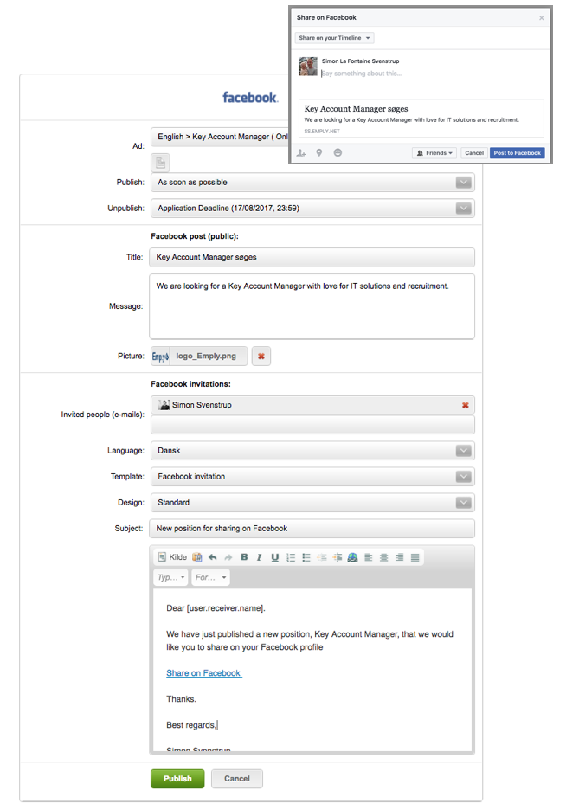Click the insert link globe icon
Viewport: 579px width, 810px height.
pos(353,557)
